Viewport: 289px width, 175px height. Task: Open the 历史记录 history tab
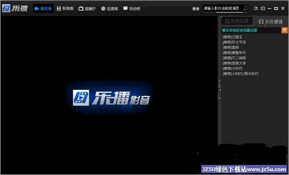tap(237, 21)
